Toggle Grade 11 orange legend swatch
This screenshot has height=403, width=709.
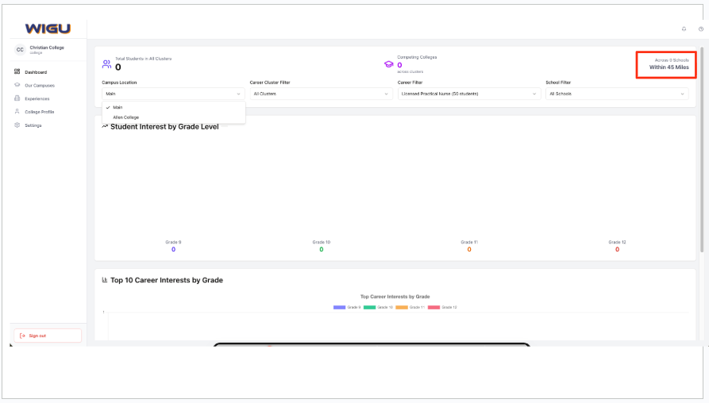402,307
